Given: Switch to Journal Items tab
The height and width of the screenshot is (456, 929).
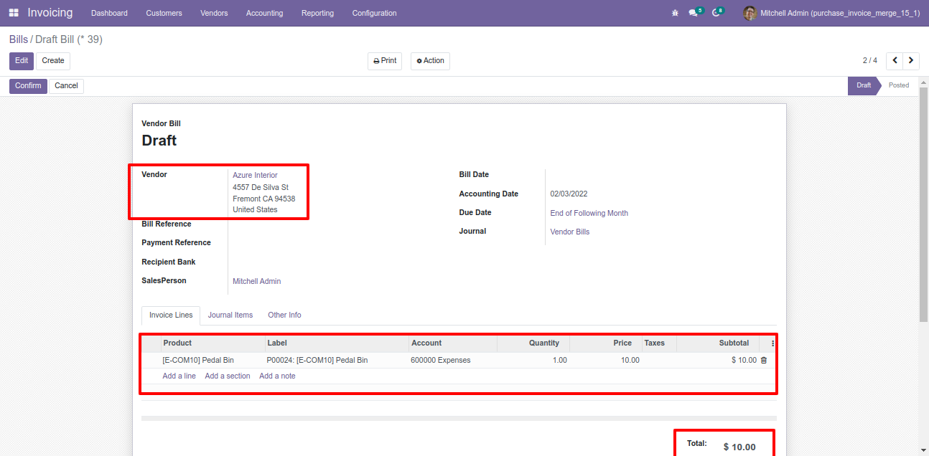Looking at the screenshot, I should tap(230, 315).
